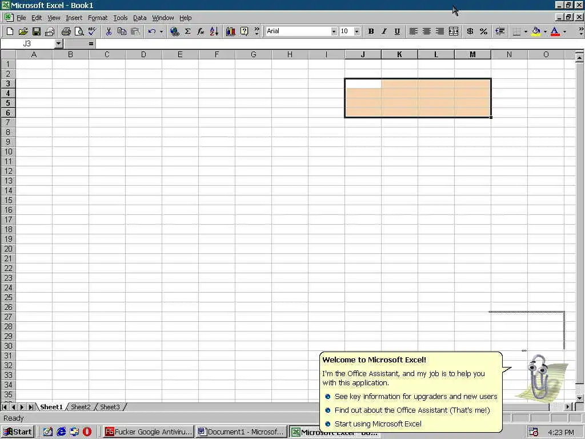Open the Format menu
Image resolution: width=585 pixels, height=439 pixels.
pos(98,18)
